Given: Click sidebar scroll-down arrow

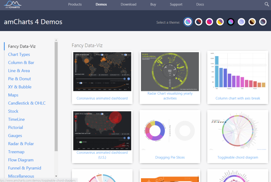Looking at the screenshot, I should (x=56, y=176).
